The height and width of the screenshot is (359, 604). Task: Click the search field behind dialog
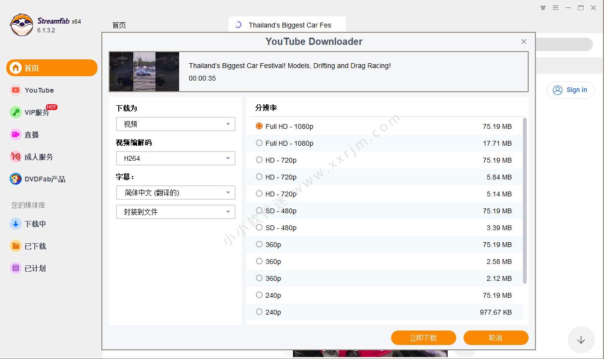coord(563,44)
